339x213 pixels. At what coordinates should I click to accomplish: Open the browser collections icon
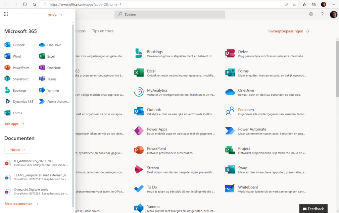314,4
